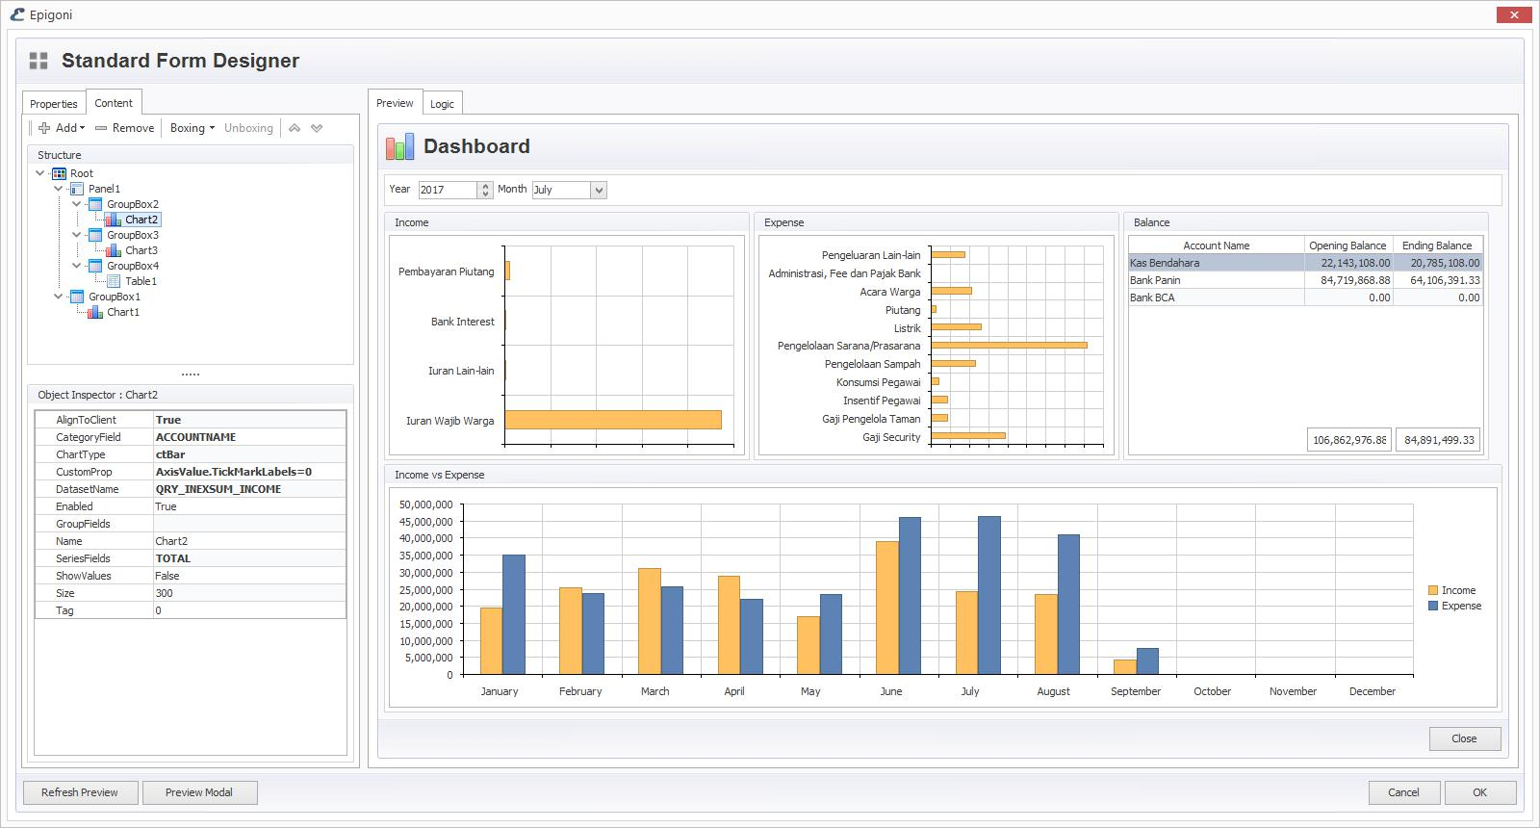Click the Chart3 bar-chart icon in tree
This screenshot has height=828, width=1540.
coord(114,250)
